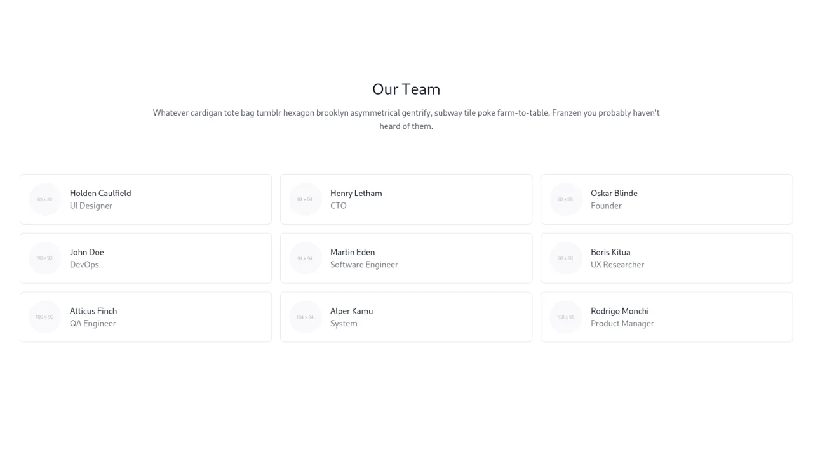Click Atticus Finch's avatar placeholder
813x457 pixels.
[44, 317]
